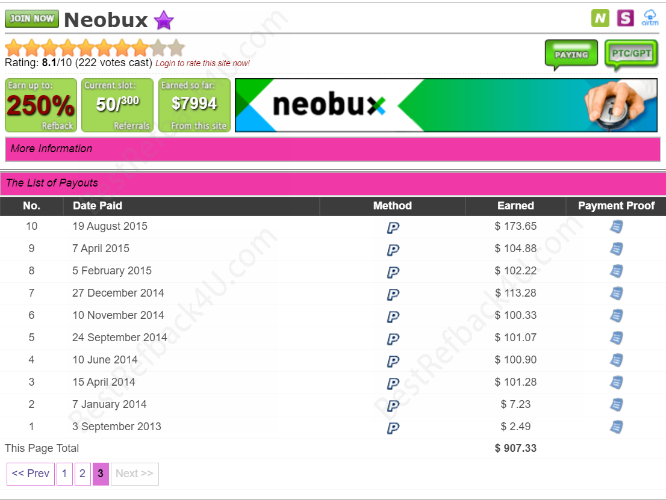Image resolution: width=666 pixels, height=500 pixels.
Task: Click the "$ 7.23" earned amount
Action: pos(515,404)
